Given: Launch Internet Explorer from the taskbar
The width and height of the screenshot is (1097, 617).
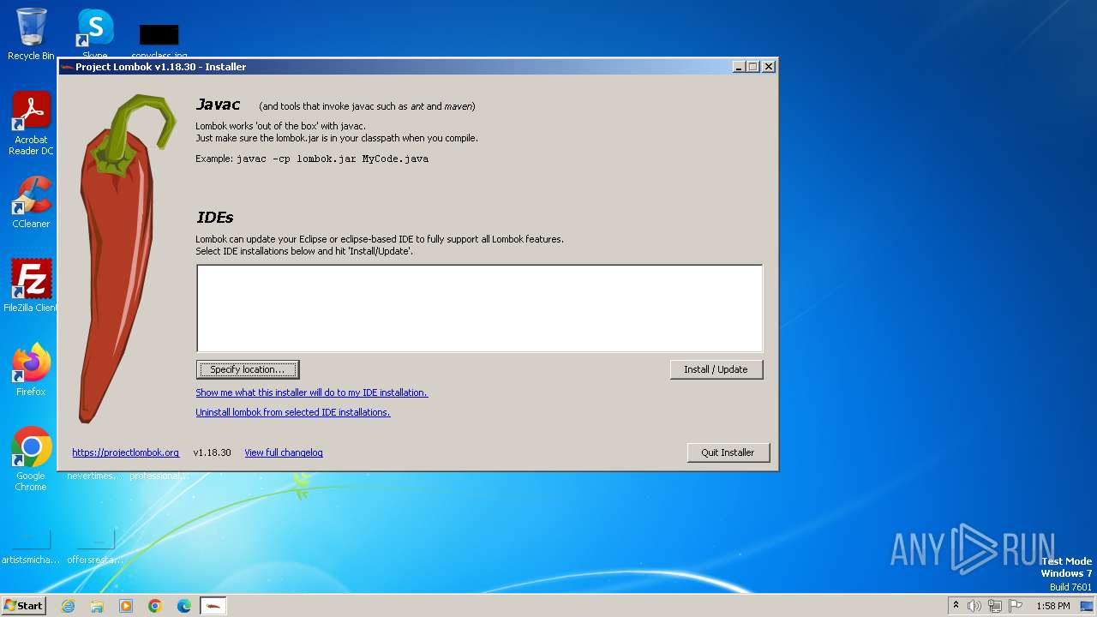Looking at the screenshot, I should pyautogui.click(x=68, y=606).
